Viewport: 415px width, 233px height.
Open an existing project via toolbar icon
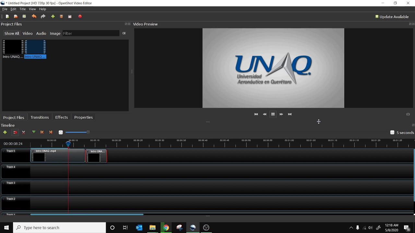[x=16, y=17]
